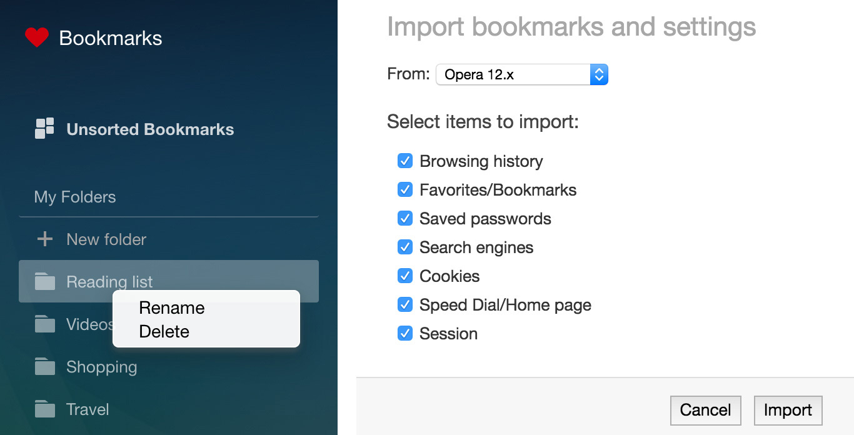Disable the Saved passwords checkbox
The image size is (854, 435).
tap(405, 219)
